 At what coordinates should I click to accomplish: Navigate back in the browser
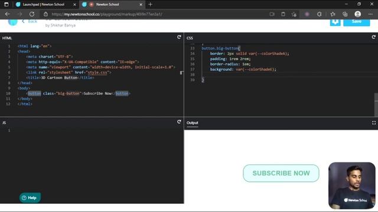click(x=7, y=14)
